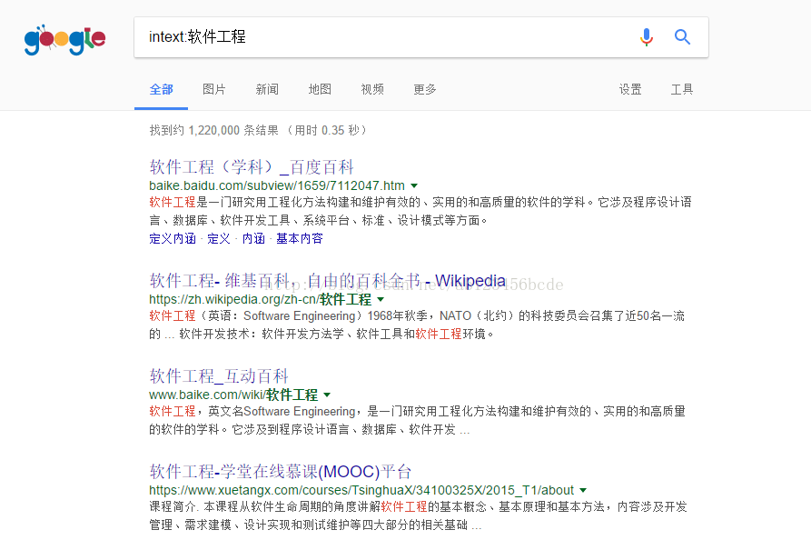Open the 设置 menu
The width and height of the screenshot is (811, 550).
click(x=630, y=90)
